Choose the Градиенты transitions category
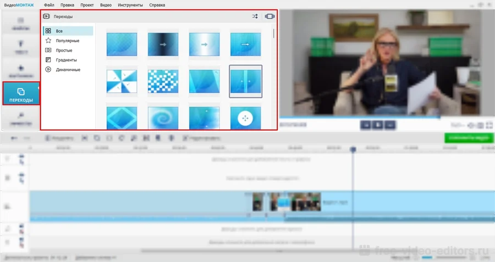495x262 pixels. coord(66,60)
